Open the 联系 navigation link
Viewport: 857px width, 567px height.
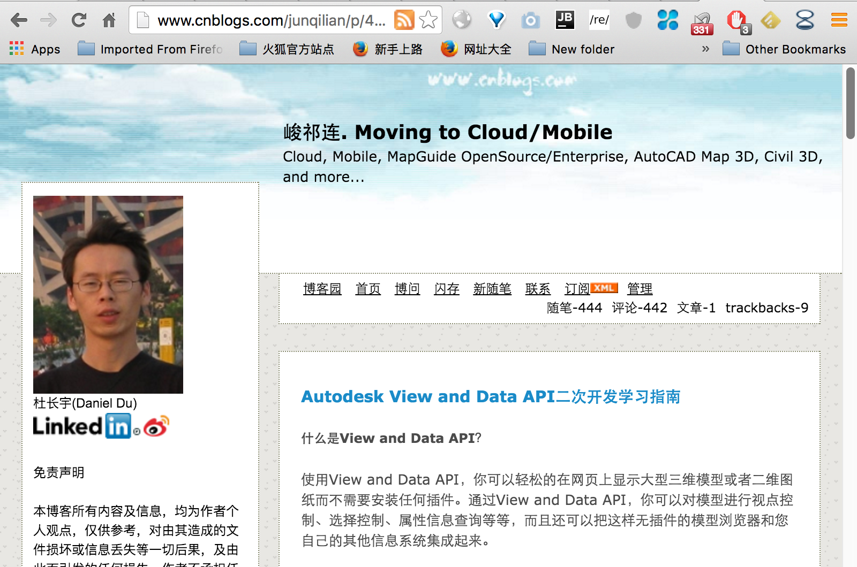click(x=538, y=289)
